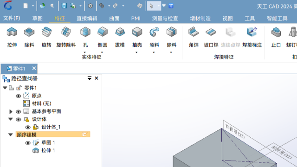Switch to the 直接编辑 ribbon tab

[x=87, y=19]
